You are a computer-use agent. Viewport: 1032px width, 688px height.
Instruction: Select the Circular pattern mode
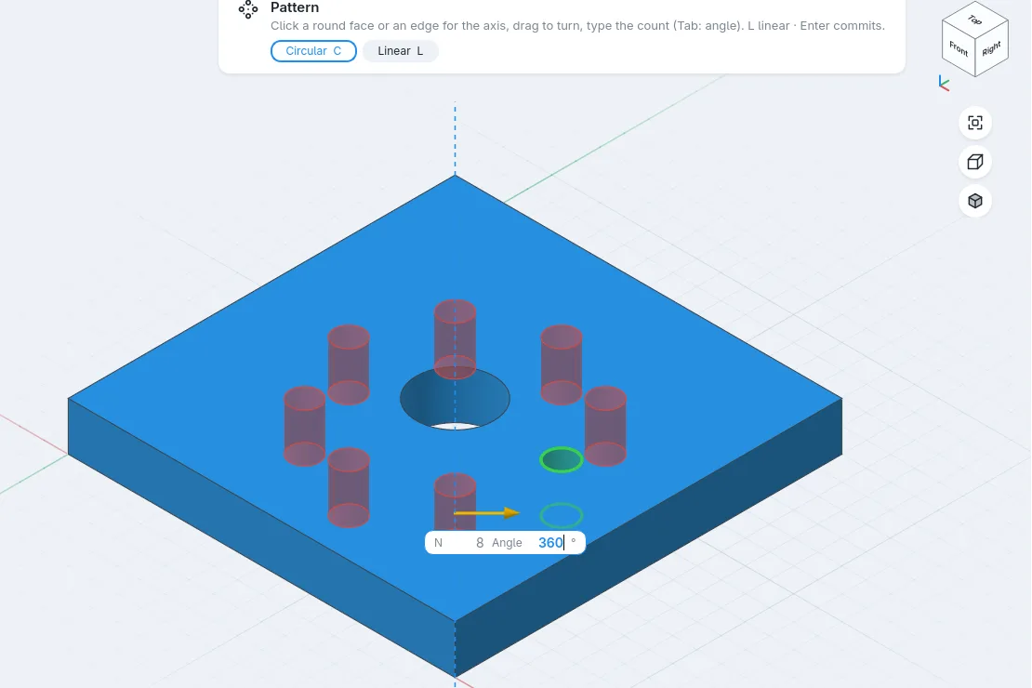[313, 51]
